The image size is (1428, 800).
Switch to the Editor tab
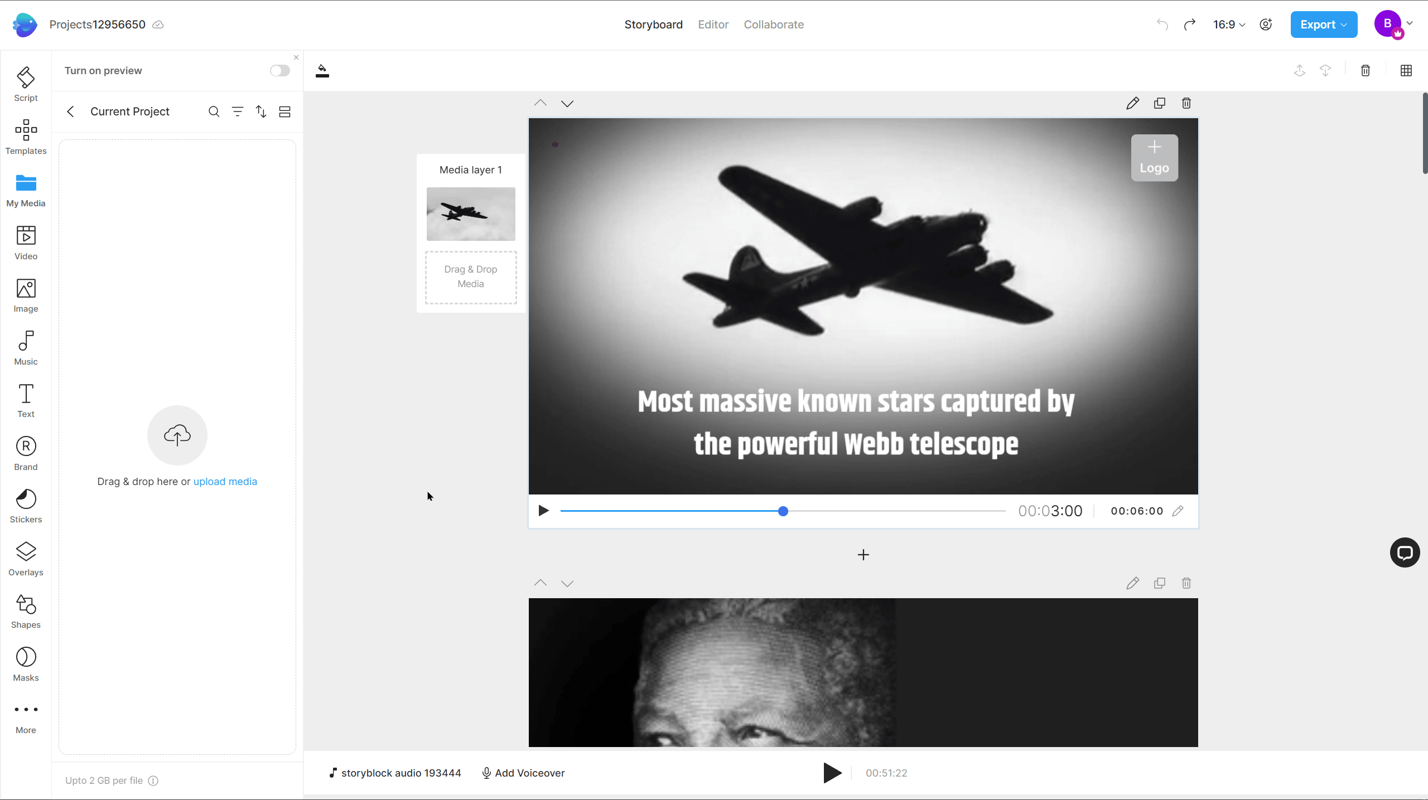pyautogui.click(x=713, y=25)
